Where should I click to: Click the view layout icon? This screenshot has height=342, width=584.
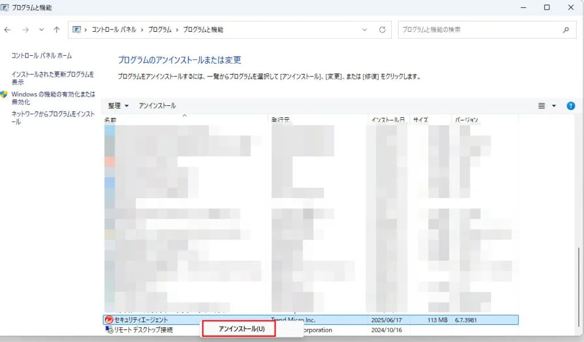coord(542,106)
